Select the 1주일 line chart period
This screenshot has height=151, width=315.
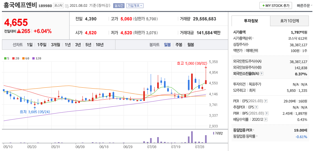coord(42,45)
